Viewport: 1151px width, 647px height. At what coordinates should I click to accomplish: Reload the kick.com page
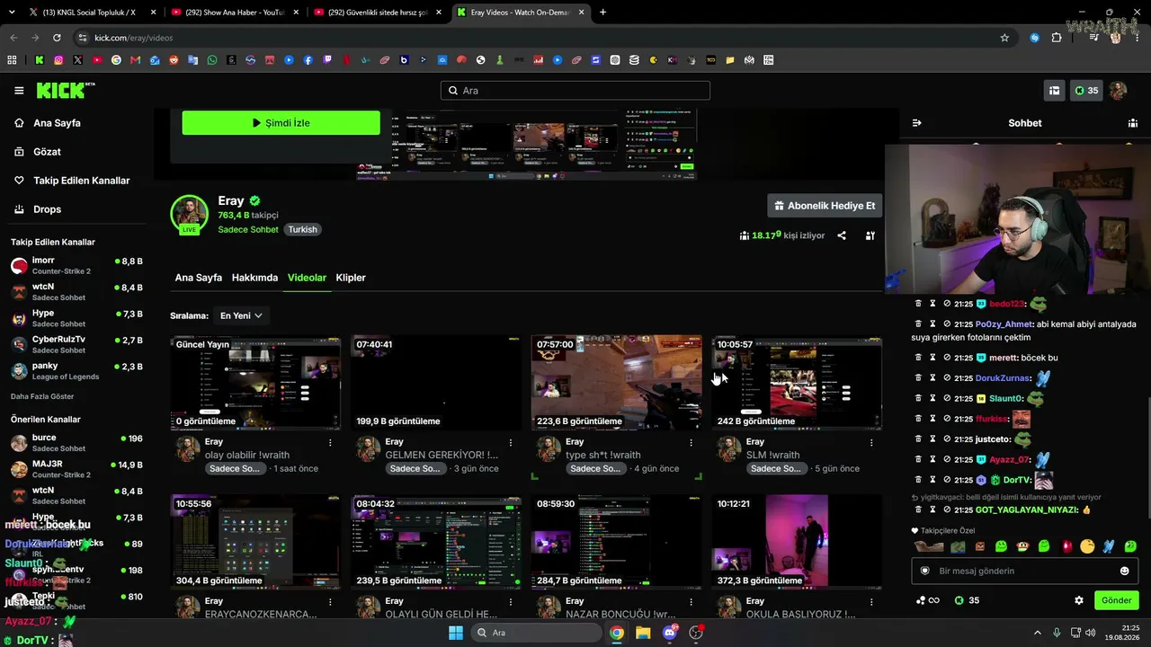tap(57, 38)
